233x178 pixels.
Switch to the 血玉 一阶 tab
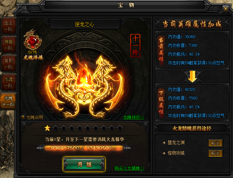pos(8,26)
